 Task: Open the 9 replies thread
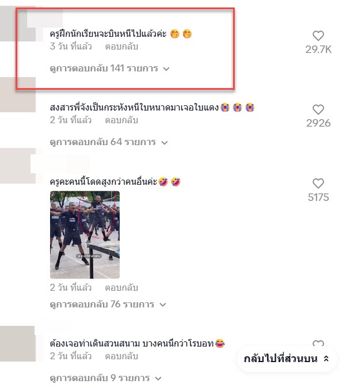(x=106, y=378)
